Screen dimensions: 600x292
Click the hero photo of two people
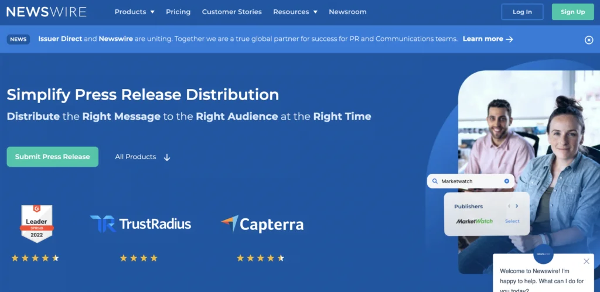[x=529, y=172]
